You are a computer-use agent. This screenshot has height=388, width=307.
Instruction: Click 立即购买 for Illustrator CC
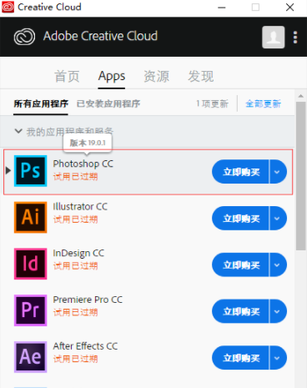(x=241, y=218)
